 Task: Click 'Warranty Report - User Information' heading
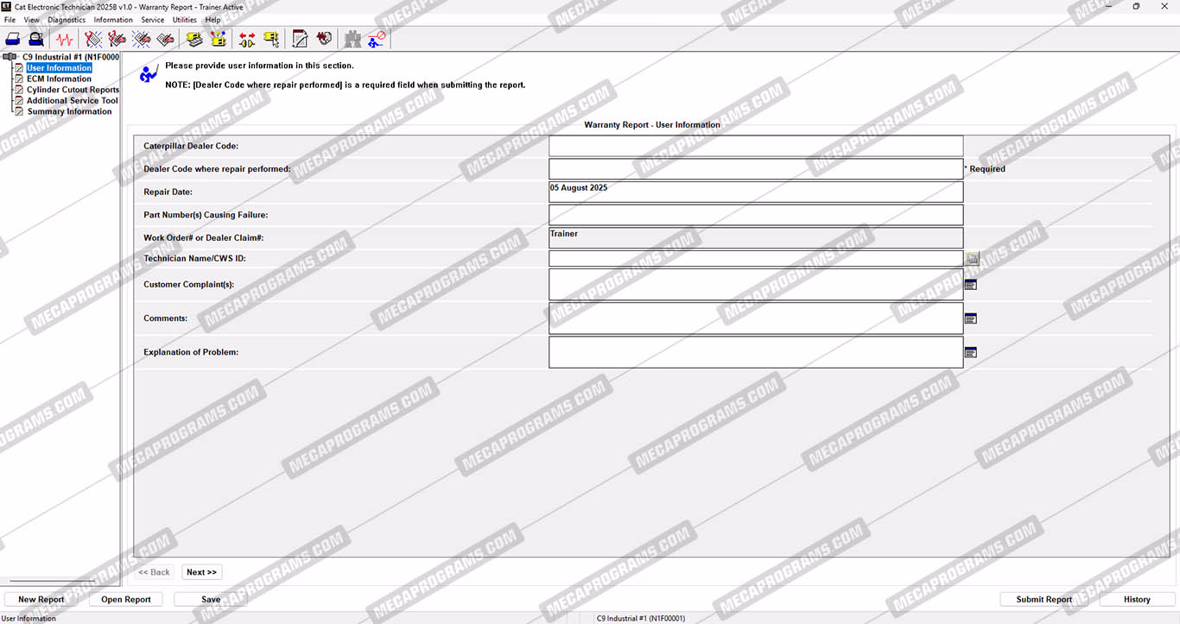pyautogui.click(x=652, y=125)
